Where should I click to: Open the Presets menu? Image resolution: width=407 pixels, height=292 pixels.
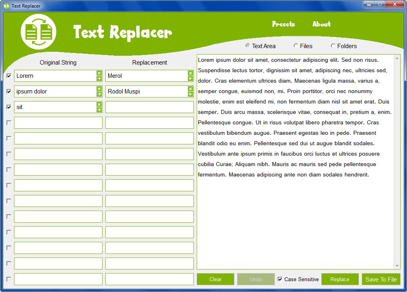[x=283, y=24]
